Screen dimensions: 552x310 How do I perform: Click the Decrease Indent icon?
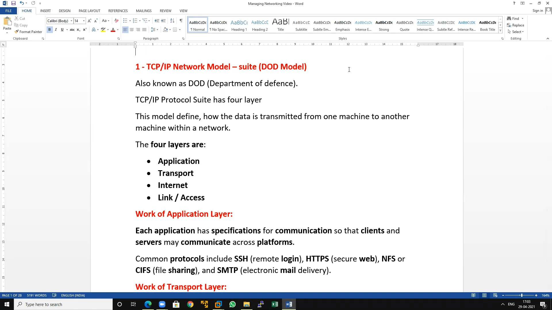click(157, 21)
